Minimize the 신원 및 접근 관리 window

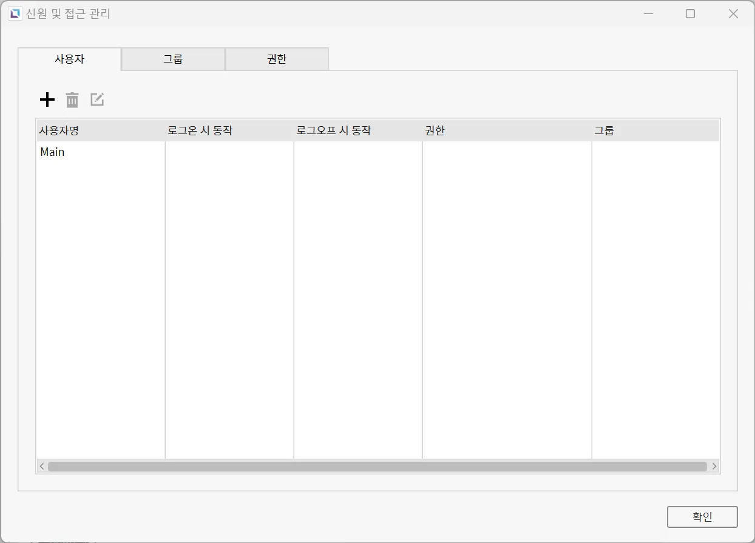click(x=649, y=14)
